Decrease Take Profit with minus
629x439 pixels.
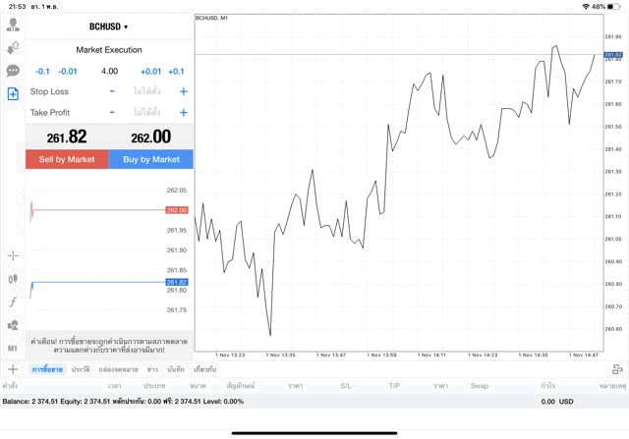[x=112, y=113]
